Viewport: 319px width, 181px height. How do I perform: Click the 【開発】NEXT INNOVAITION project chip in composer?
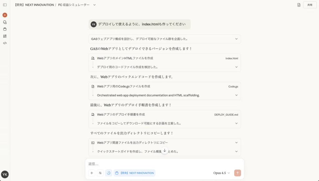click(x=134, y=173)
